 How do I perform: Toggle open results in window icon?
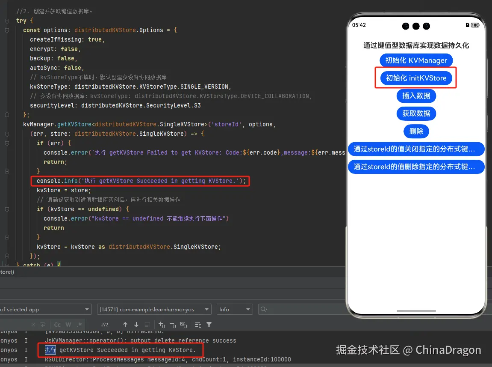[x=147, y=325]
